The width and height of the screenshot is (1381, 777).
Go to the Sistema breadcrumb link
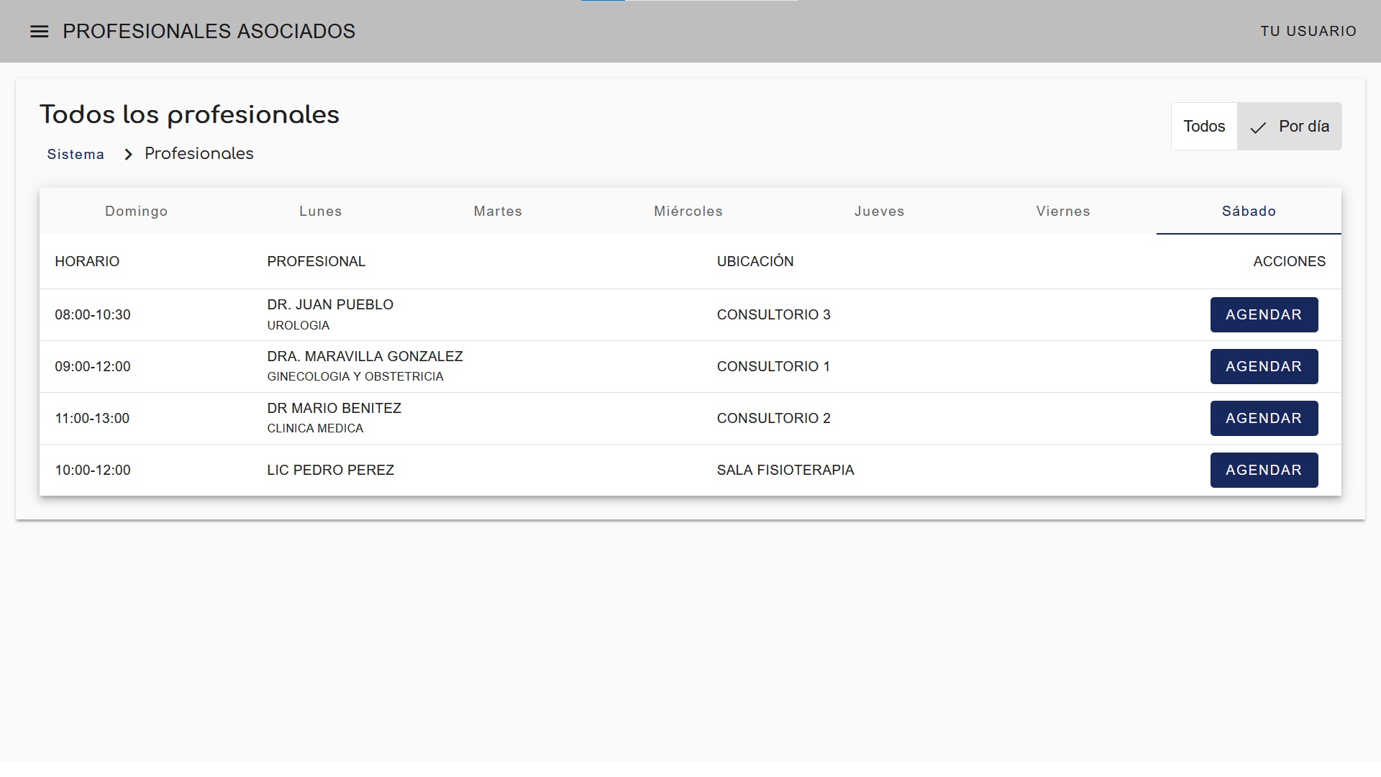pos(76,154)
